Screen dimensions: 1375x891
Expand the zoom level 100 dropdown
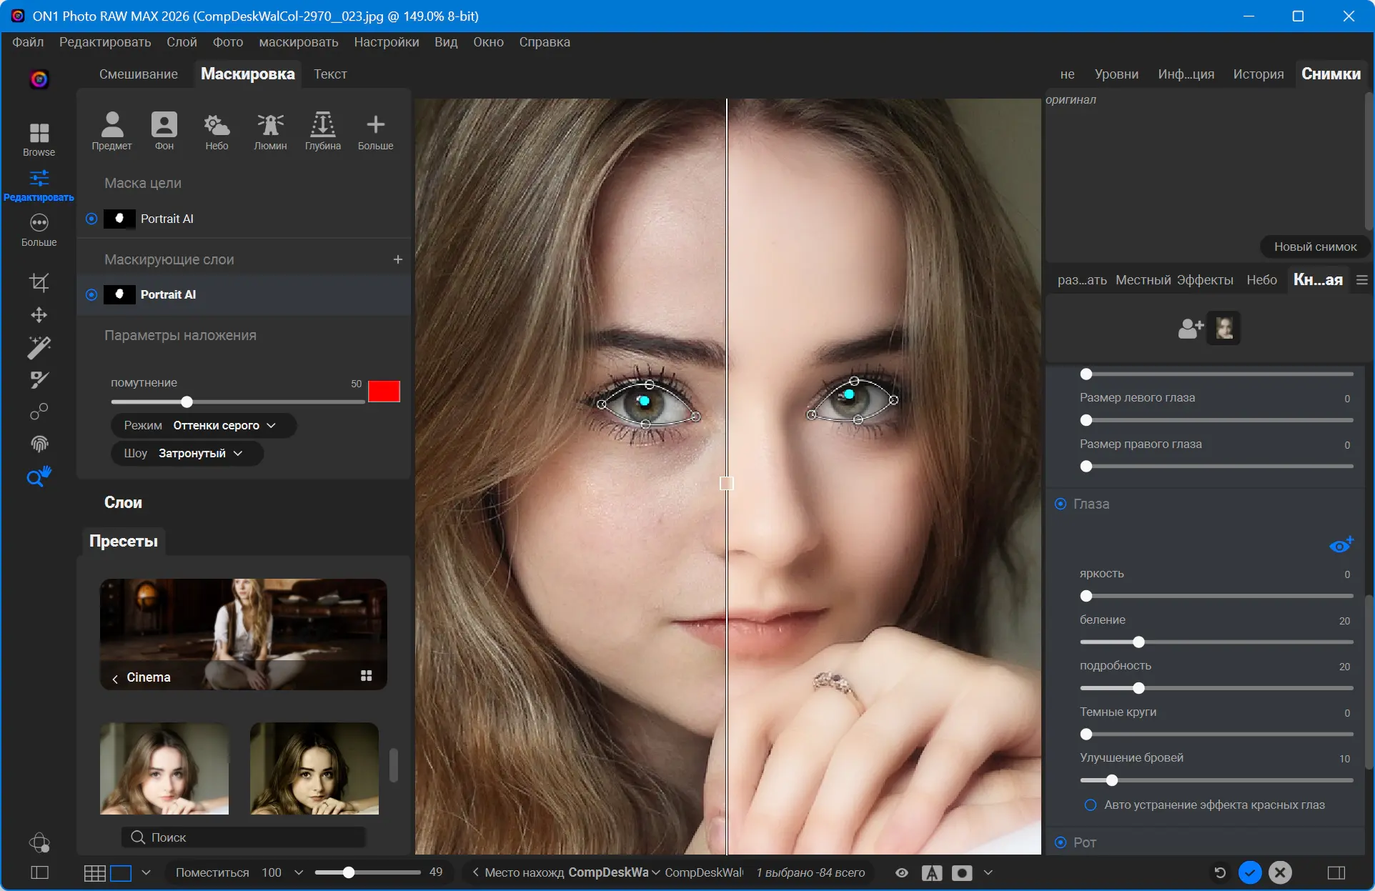(299, 872)
